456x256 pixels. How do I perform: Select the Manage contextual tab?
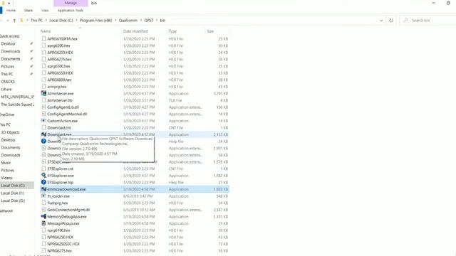[x=71, y=3]
